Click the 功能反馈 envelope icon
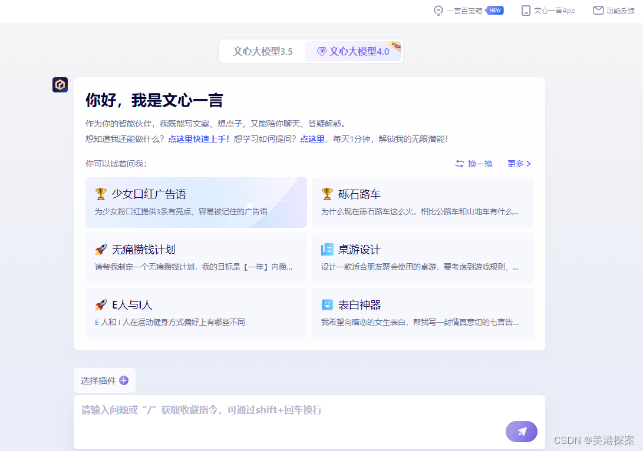 (598, 10)
